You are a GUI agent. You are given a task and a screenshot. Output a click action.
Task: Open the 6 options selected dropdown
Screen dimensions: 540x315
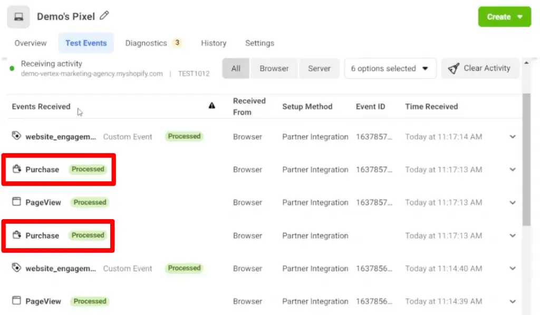(390, 68)
